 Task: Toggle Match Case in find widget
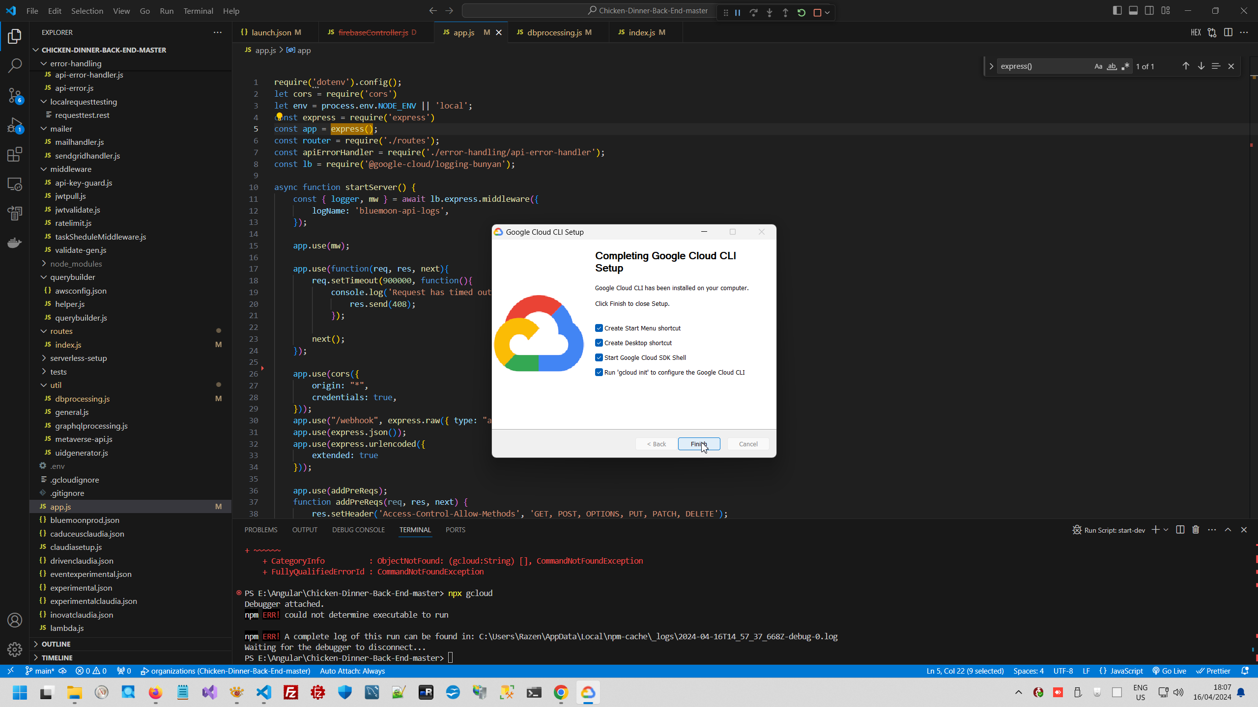click(1098, 66)
